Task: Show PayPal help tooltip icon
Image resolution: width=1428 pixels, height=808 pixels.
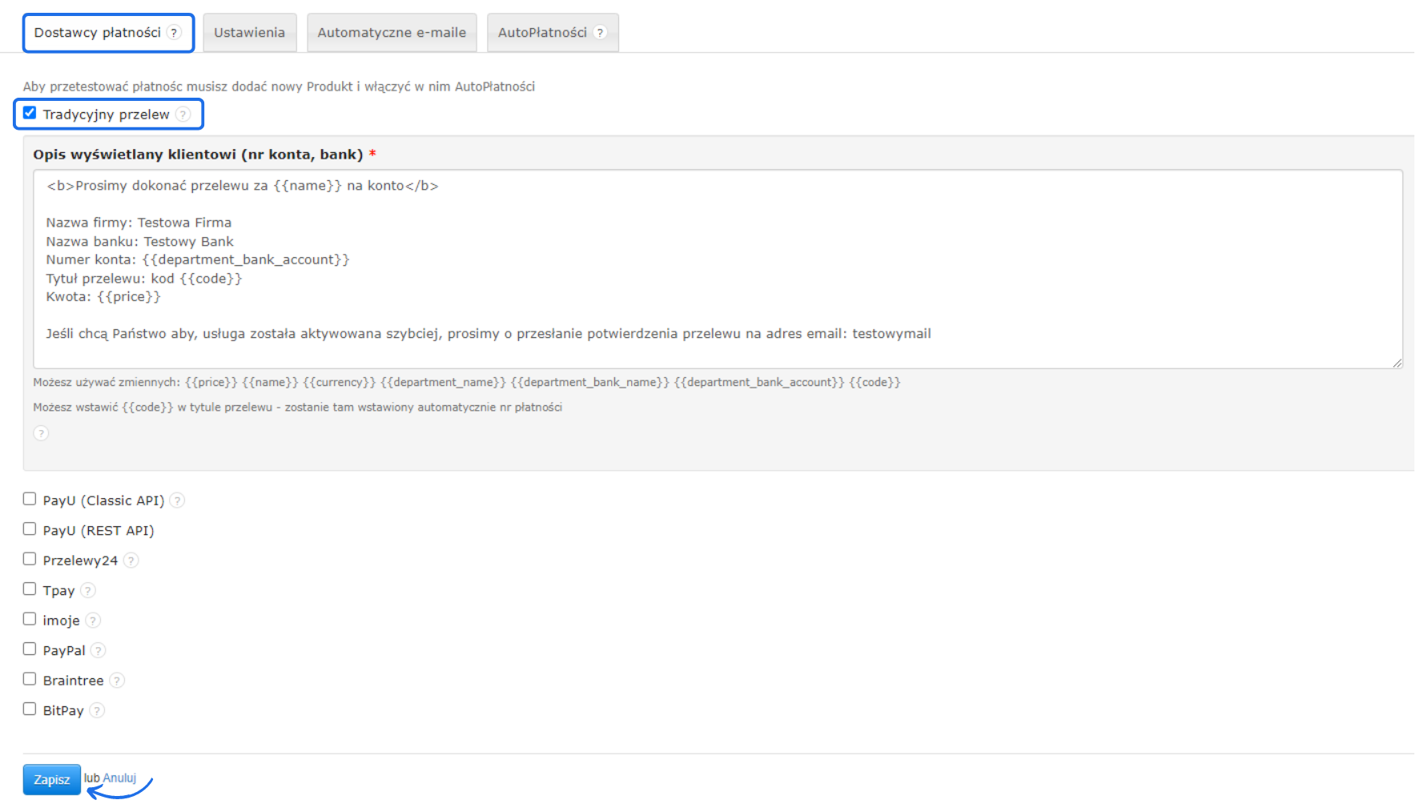Action: click(x=99, y=650)
